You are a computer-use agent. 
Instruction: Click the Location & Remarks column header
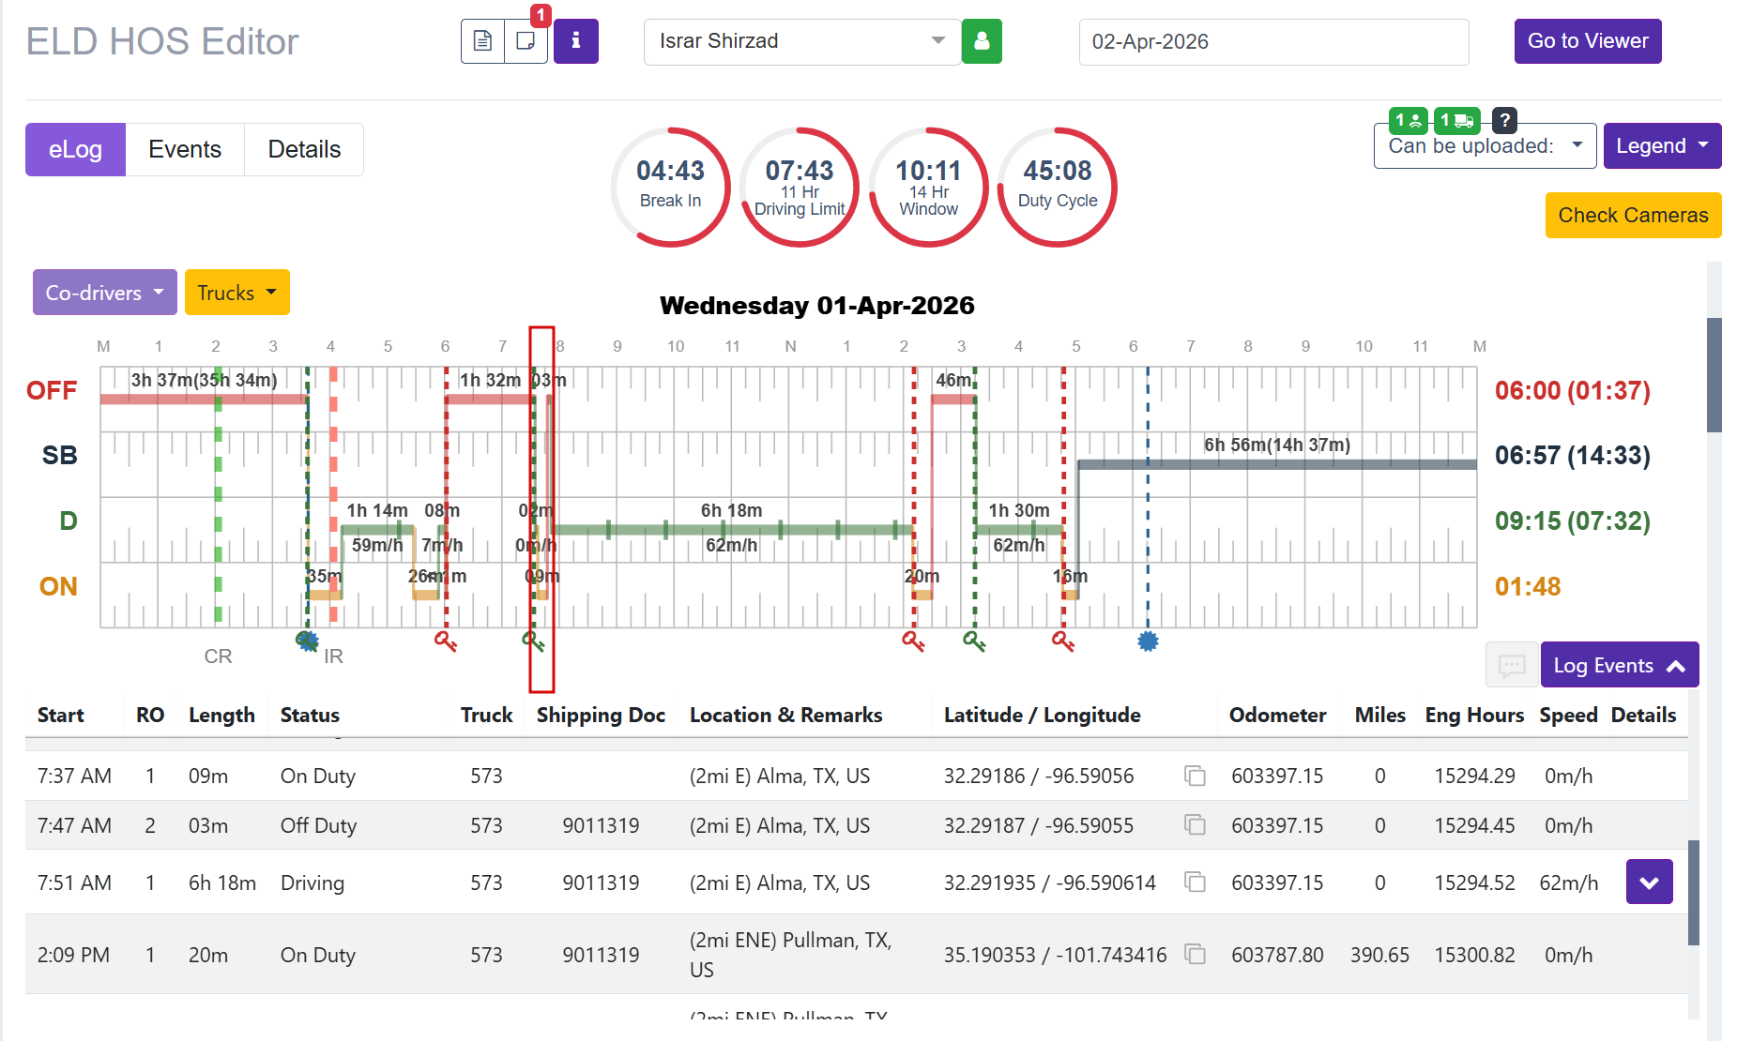(x=786, y=715)
